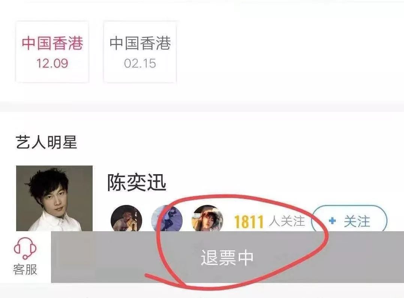Tap the pink 中国香港 city label
Screen dimensions: 404x298
(52, 43)
